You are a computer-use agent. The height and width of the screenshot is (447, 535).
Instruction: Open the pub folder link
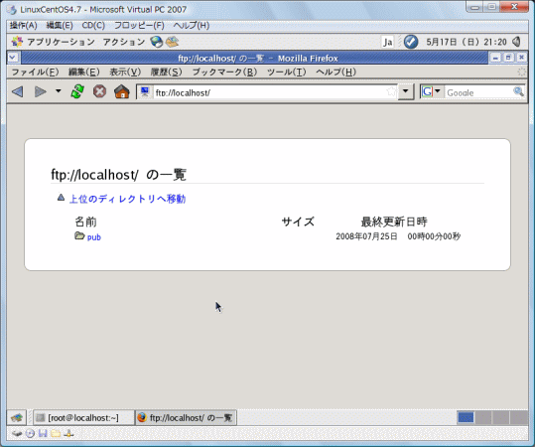94,237
